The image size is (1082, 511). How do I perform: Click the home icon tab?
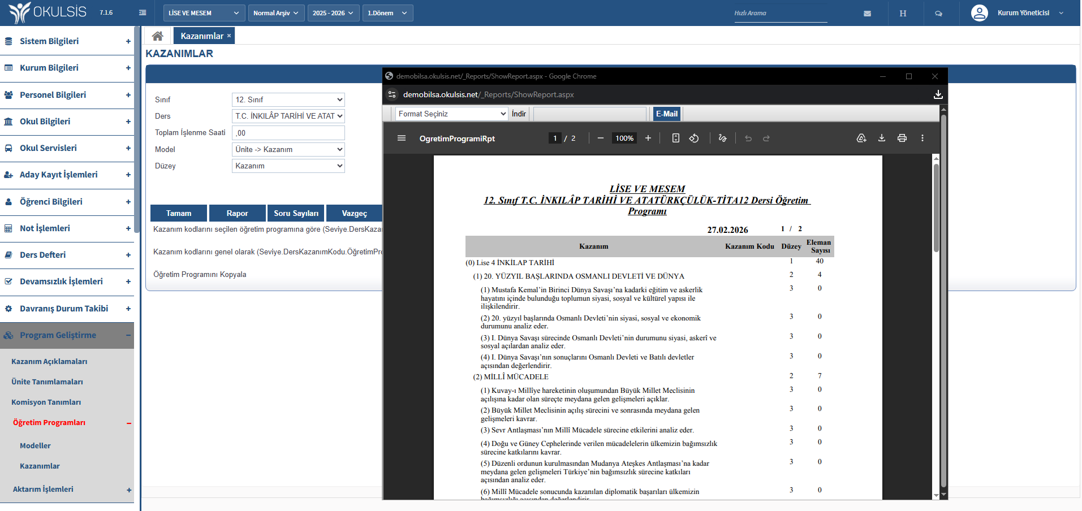tap(157, 36)
